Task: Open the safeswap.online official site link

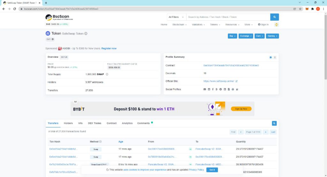Action: coord(219,81)
